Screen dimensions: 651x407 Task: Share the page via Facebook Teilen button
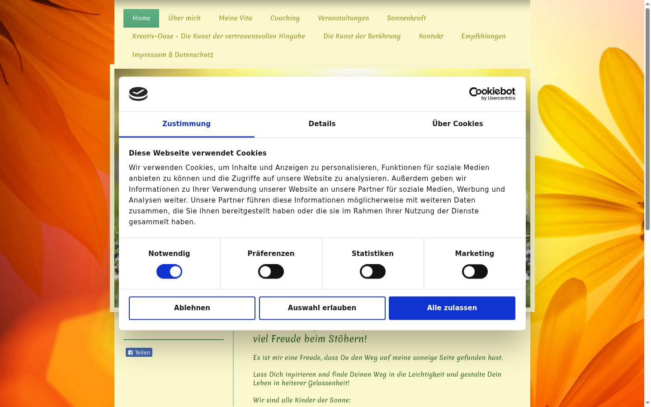(139, 352)
